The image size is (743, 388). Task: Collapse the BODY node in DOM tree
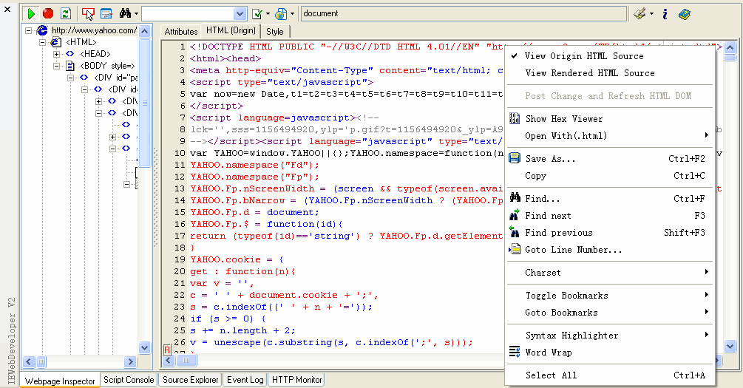coord(56,66)
